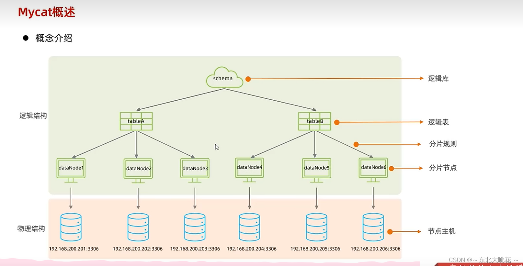The width and height of the screenshot is (523, 266).
Task: Click the 分片规则 label
Action: click(443, 144)
